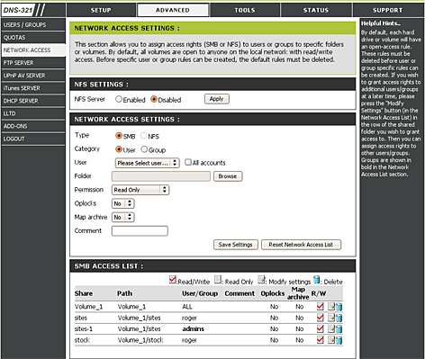Select the Disabled NFS Server option
425x359 pixels.
coord(154,99)
